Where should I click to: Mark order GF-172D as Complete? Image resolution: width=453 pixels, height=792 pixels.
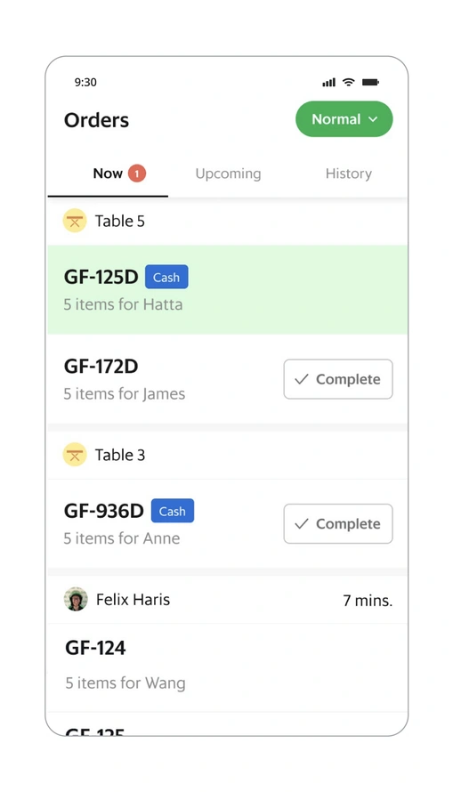pos(338,379)
